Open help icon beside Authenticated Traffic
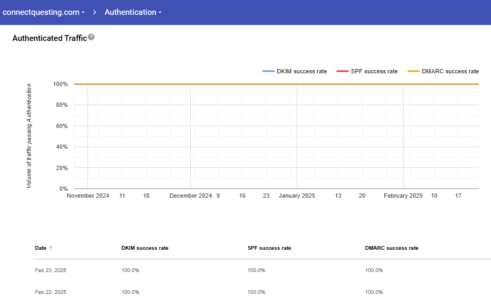 click(x=91, y=37)
